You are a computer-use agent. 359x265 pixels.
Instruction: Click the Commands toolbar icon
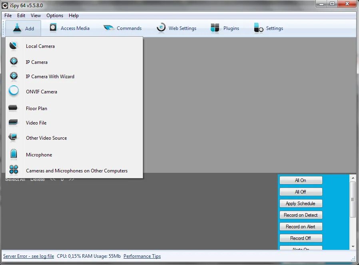(108, 28)
